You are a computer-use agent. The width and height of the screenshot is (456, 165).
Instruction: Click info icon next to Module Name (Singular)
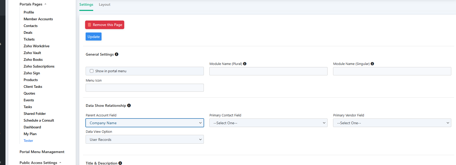(372, 64)
